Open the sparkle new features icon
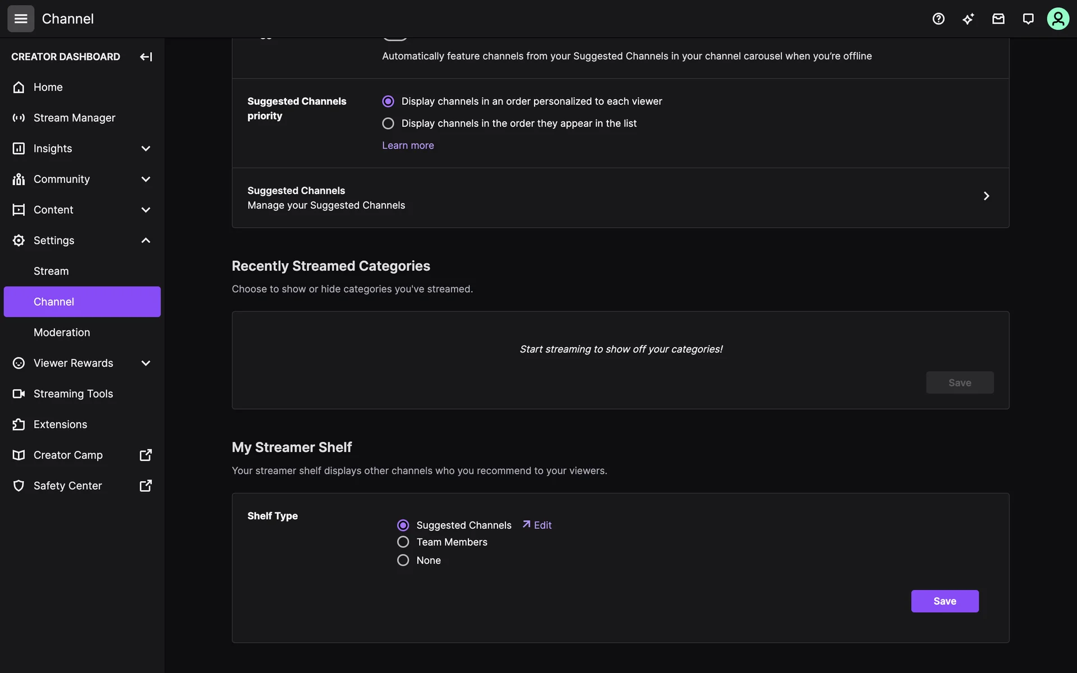This screenshot has width=1077, height=673. coord(968,19)
